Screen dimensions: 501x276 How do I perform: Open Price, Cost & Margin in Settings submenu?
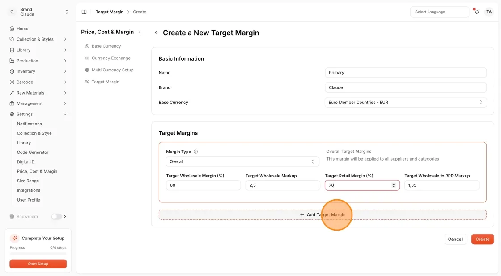(37, 171)
